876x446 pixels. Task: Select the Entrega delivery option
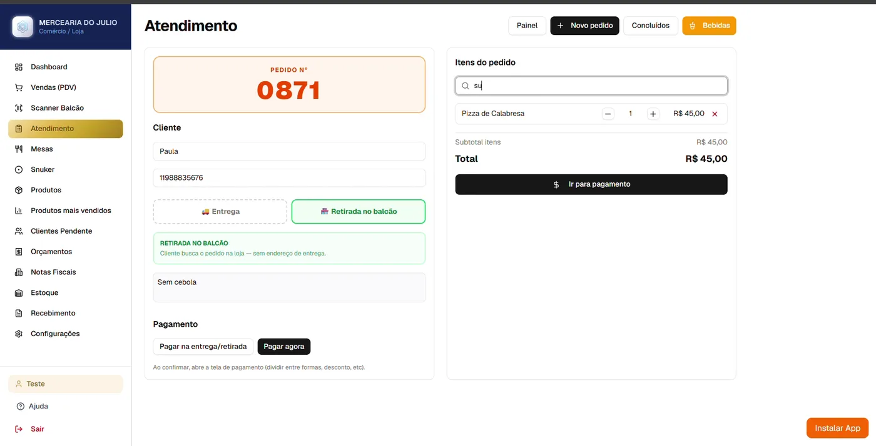(220, 212)
